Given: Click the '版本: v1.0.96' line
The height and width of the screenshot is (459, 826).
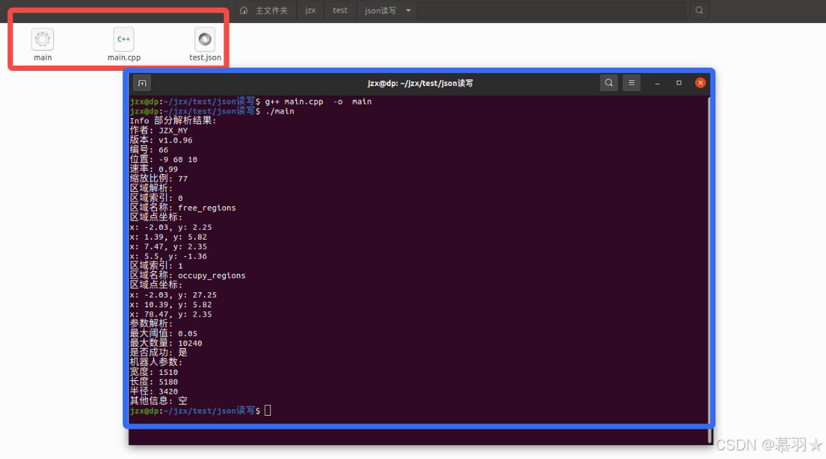Looking at the screenshot, I should pos(161,140).
